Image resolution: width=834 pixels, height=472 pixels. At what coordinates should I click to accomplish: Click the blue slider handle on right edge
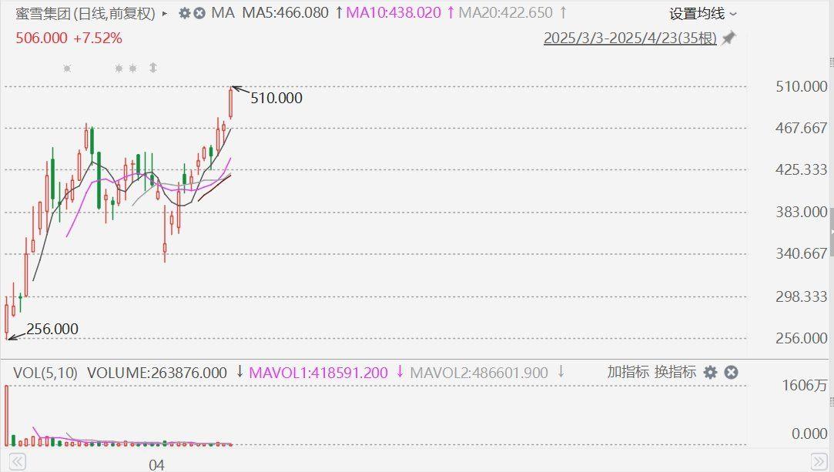(831, 231)
